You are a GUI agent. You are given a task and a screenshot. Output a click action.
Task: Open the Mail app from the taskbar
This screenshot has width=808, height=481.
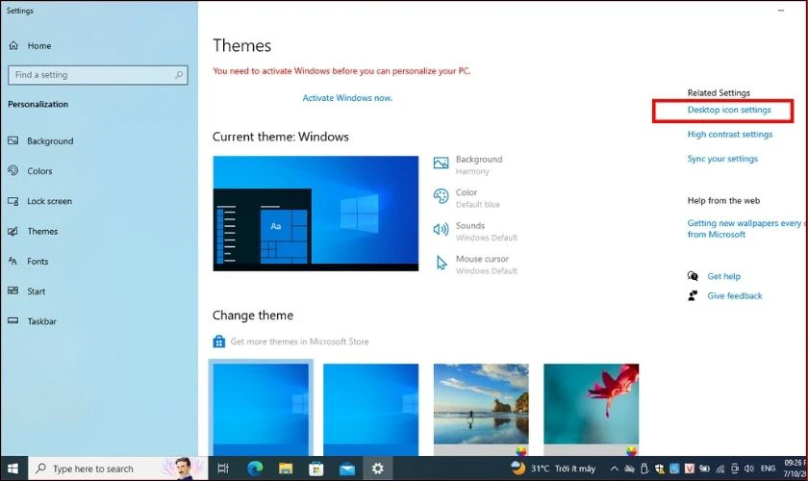[x=347, y=468]
